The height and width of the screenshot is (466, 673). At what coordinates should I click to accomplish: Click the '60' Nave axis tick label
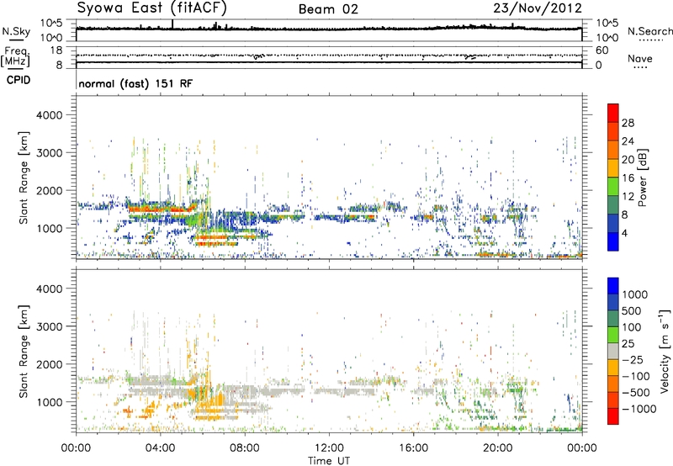coord(601,50)
